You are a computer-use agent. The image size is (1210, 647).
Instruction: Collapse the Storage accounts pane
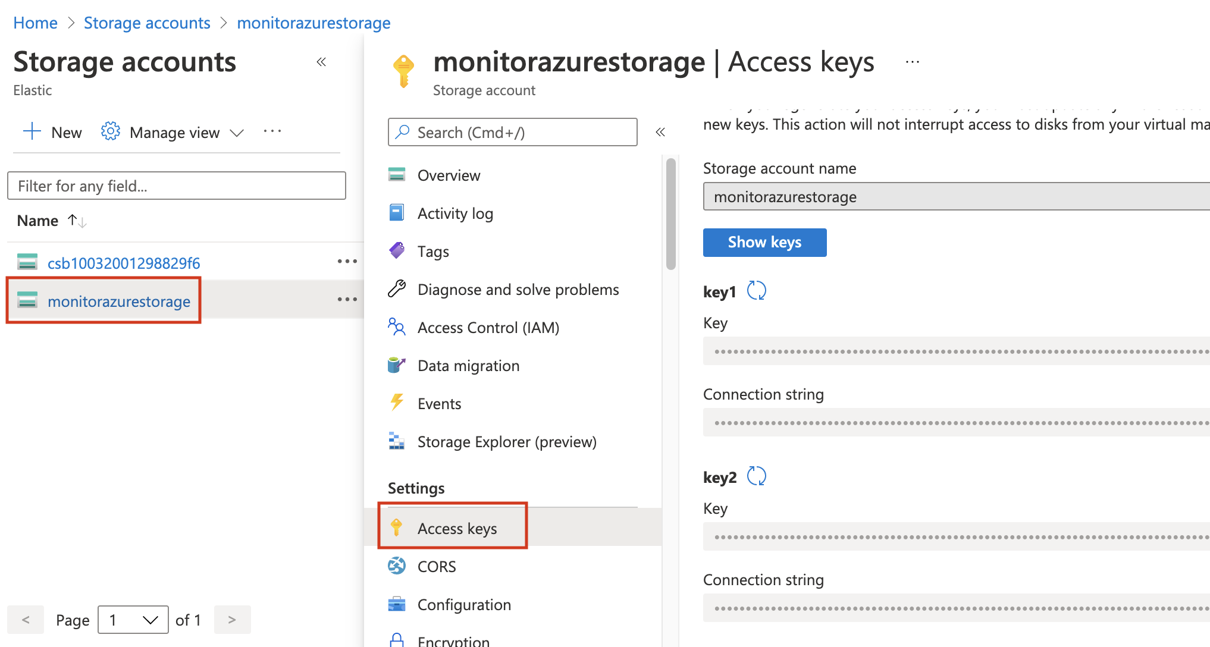click(321, 62)
